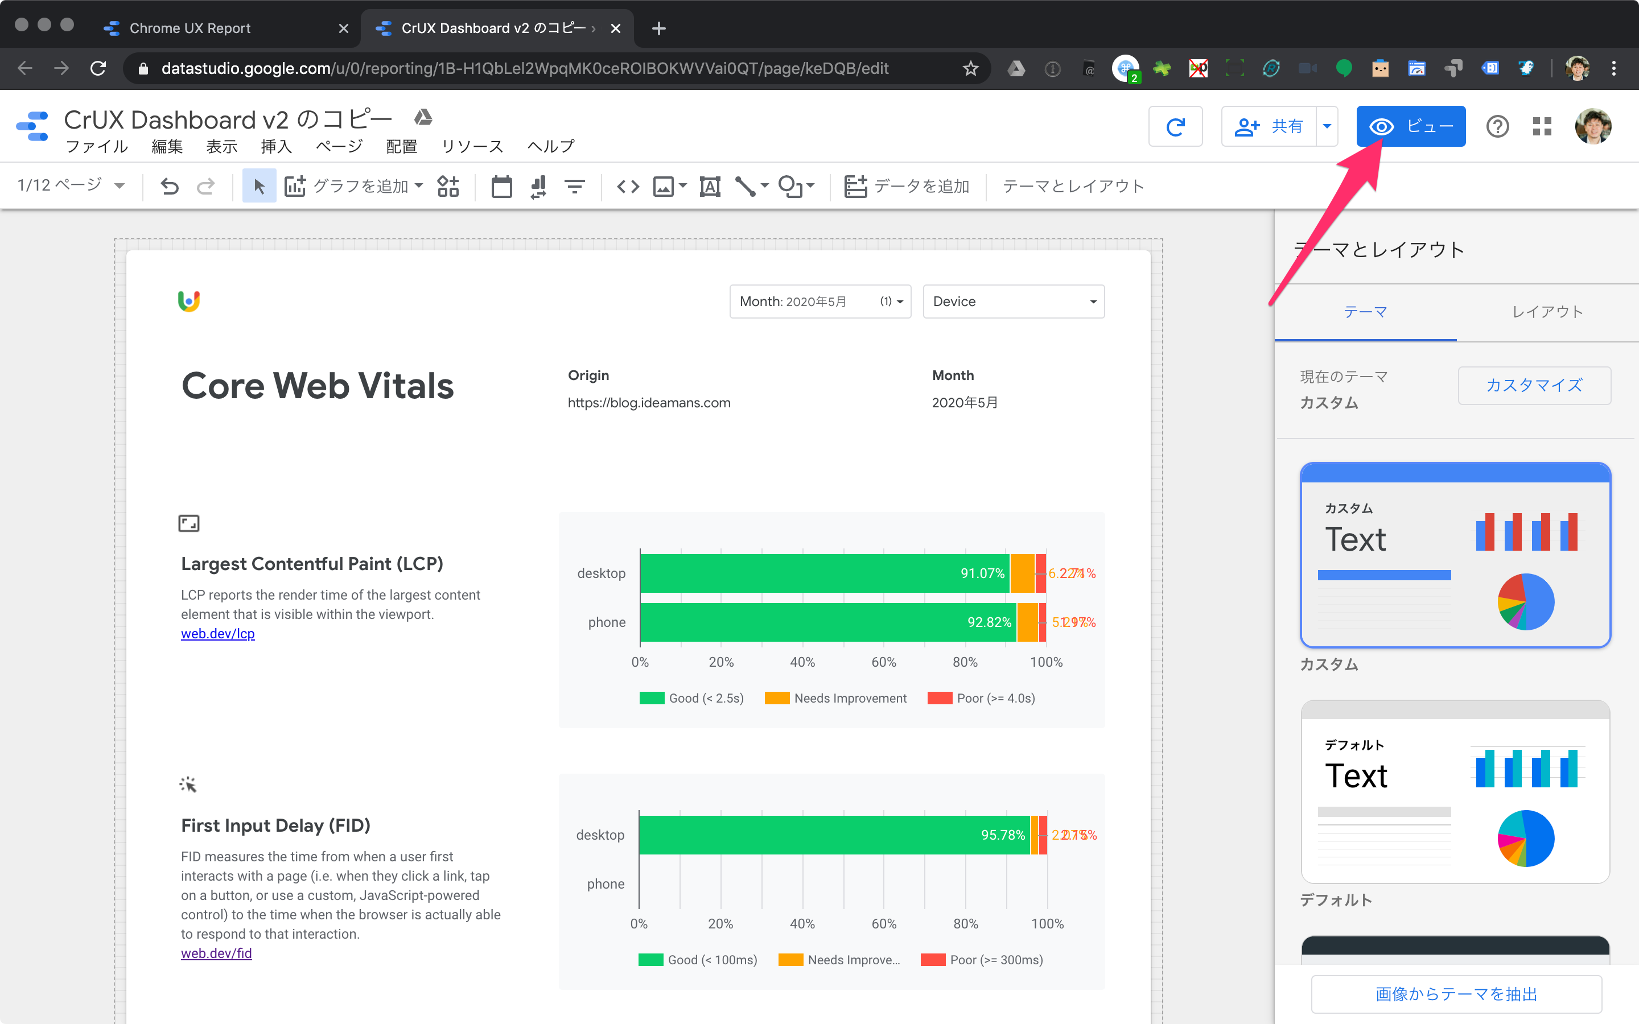The width and height of the screenshot is (1639, 1024).
Task: Open the image tool dropdown arrow
Action: 683,185
